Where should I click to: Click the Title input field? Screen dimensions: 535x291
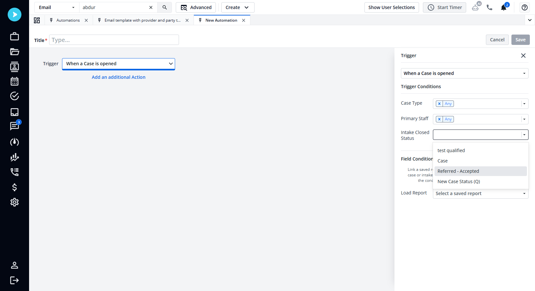[114, 40]
